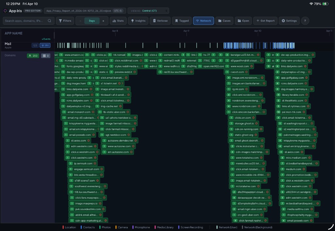Click the lp.semrush.com domain chip

(82, 164)
